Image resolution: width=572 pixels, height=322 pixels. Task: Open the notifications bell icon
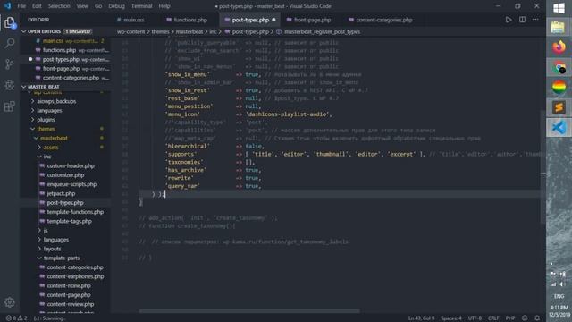tap(537, 318)
